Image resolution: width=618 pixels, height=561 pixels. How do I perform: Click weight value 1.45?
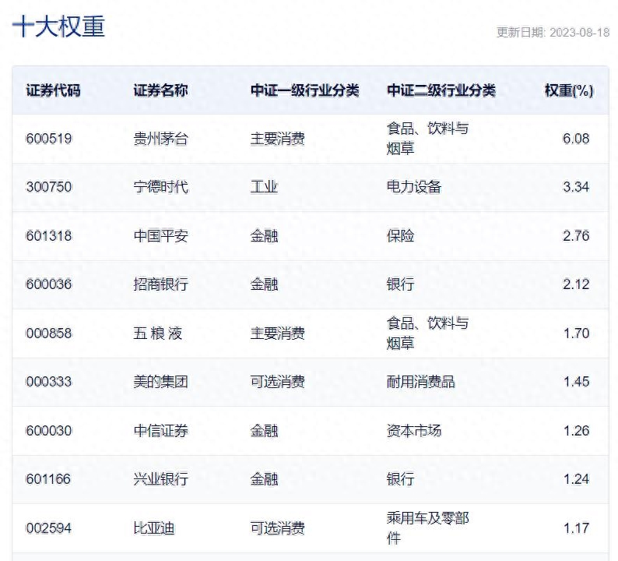click(x=576, y=382)
